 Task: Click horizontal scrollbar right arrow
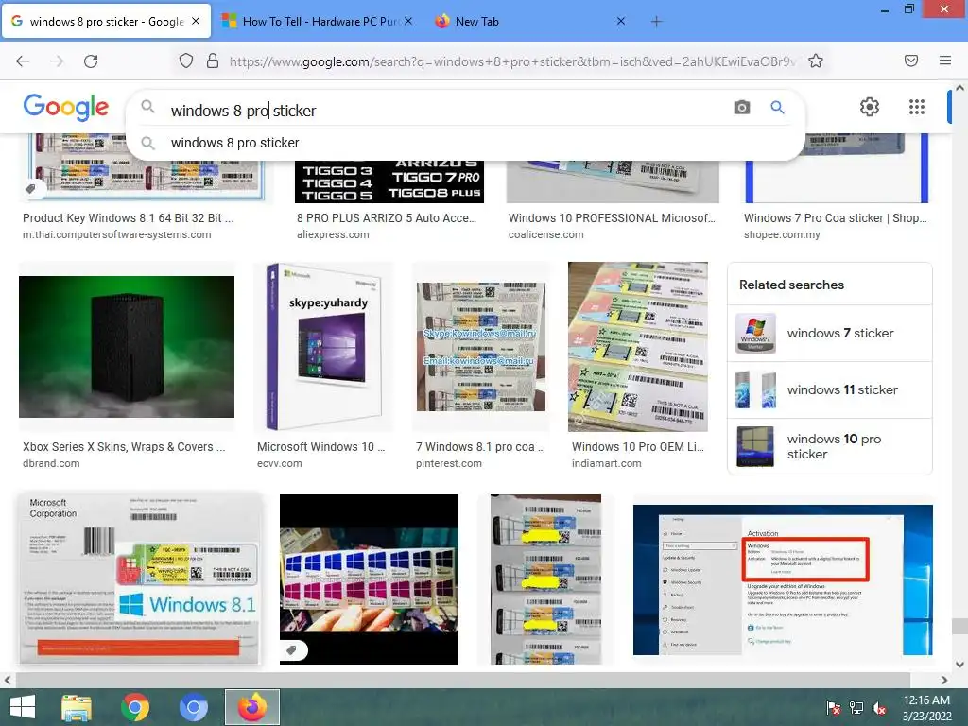coord(944,680)
